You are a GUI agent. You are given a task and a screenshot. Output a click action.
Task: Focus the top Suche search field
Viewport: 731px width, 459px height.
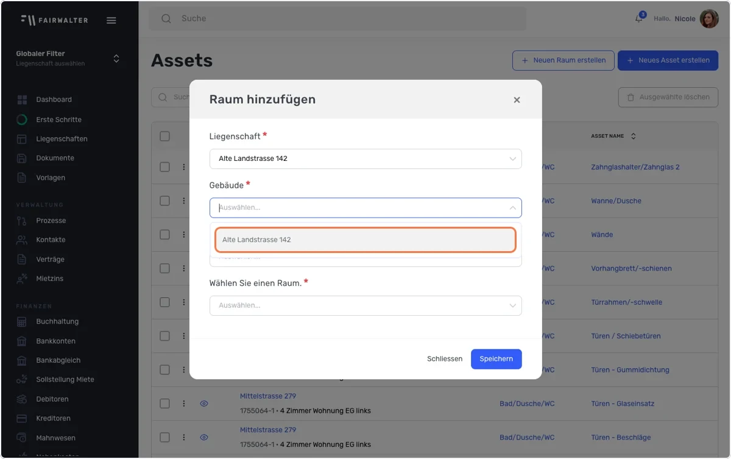[337, 19]
